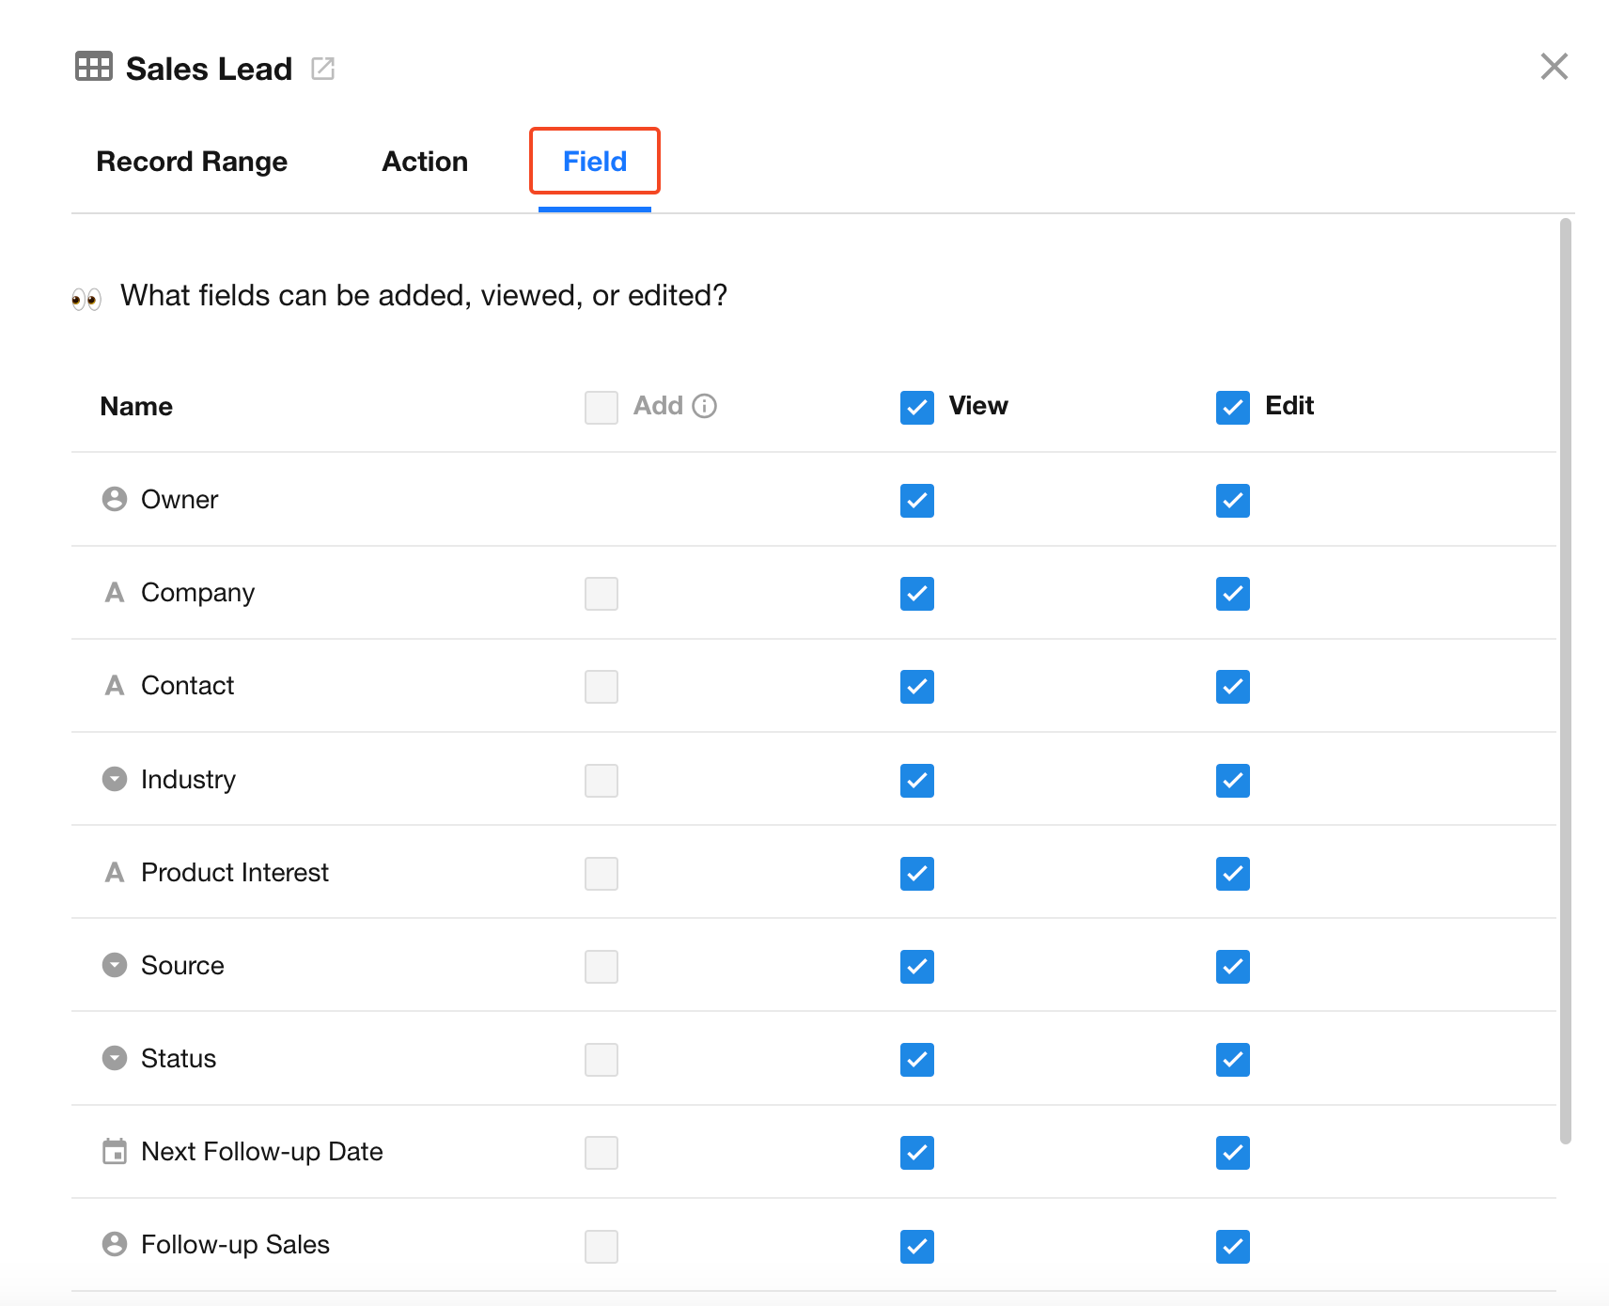The width and height of the screenshot is (1609, 1306).
Task: Toggle the Edit all header checkbox
Action: pyautogui.click(x=1233, y=408)
